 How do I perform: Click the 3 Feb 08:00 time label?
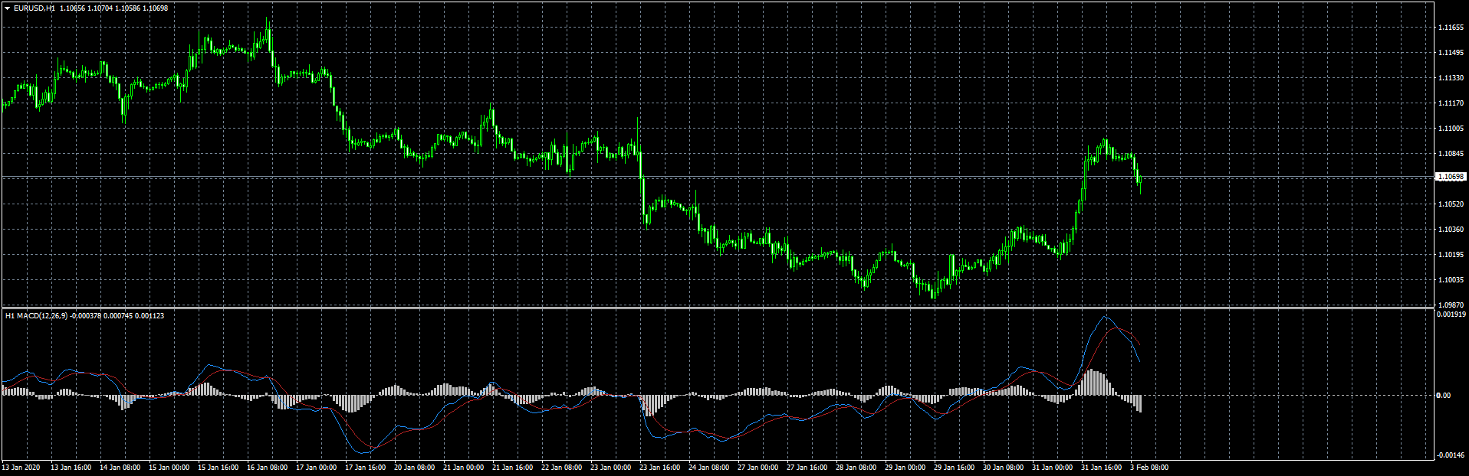pos(1149,468)
